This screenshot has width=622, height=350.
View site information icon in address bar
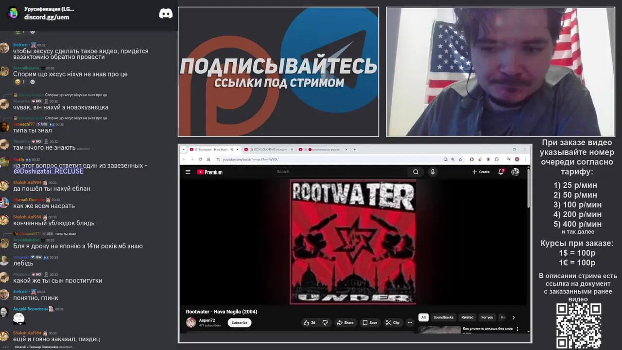coord(218,159)
